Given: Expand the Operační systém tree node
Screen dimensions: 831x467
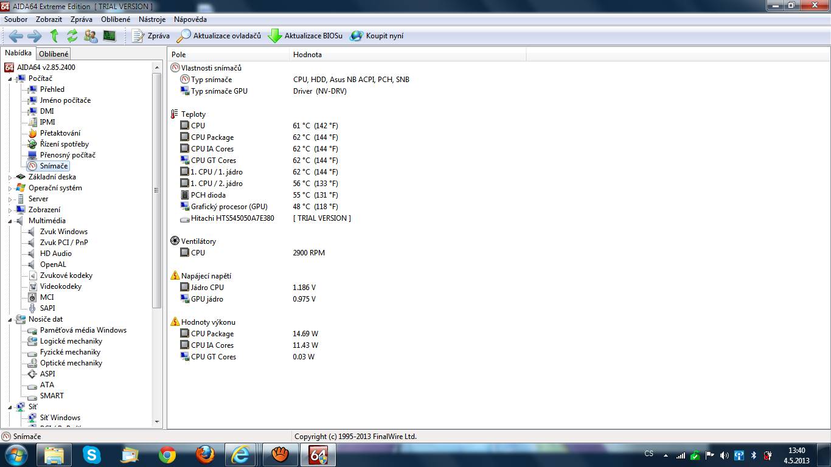Looking at the screenshot, I should point(10,188).
